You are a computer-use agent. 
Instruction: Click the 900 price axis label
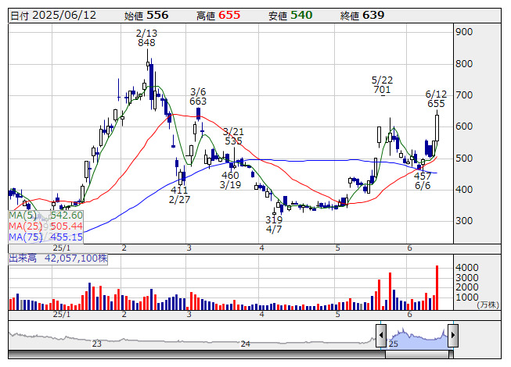click(x=464, y=32)
